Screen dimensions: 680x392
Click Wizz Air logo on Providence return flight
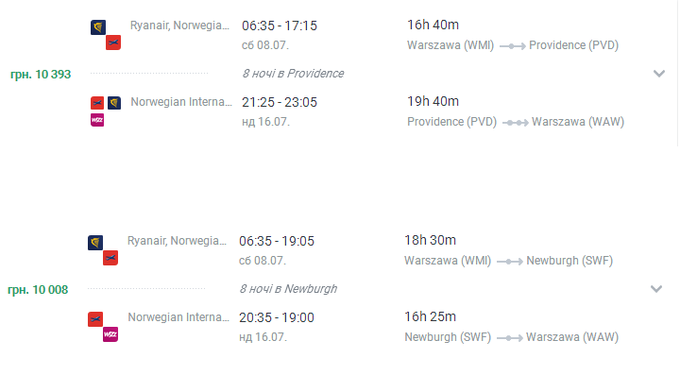(x=97, y=120)
